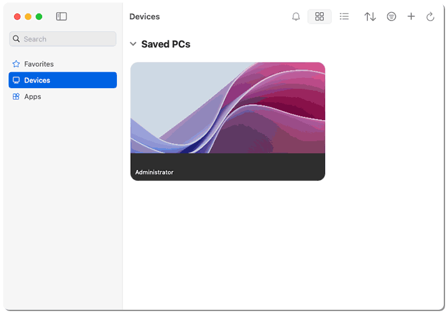Refresh the devices list
This screenshot has width=447, height=313.
click(x=430, y=17)
